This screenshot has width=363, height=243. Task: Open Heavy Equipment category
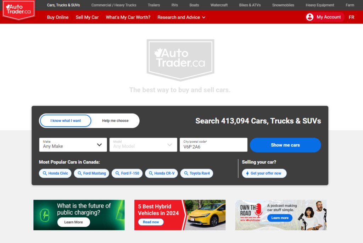coord(320,5)
